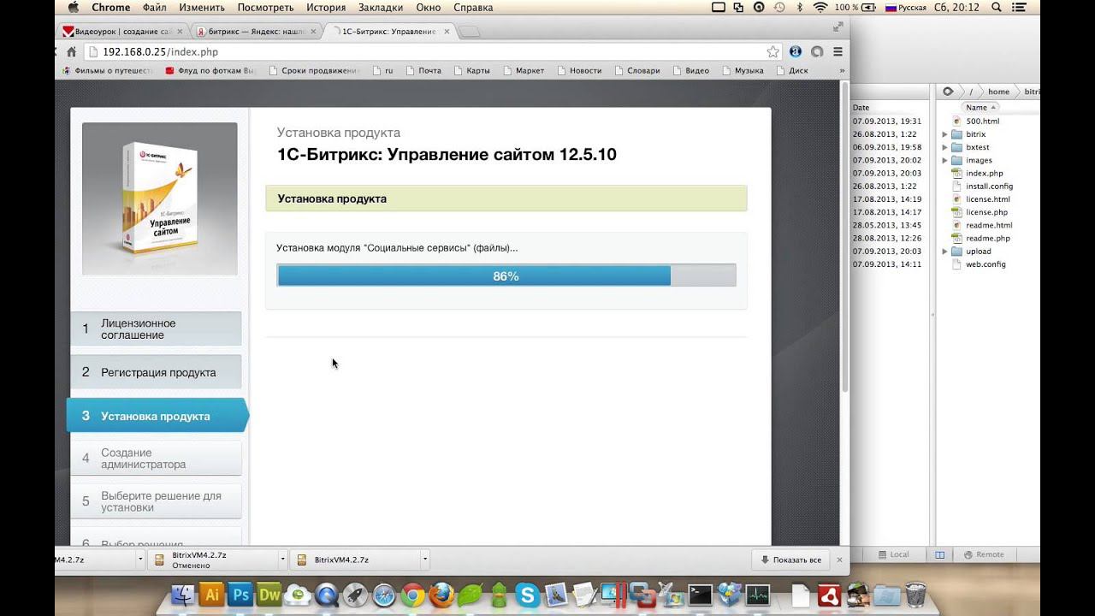Open the Карты bookmark

pos(471,71)
